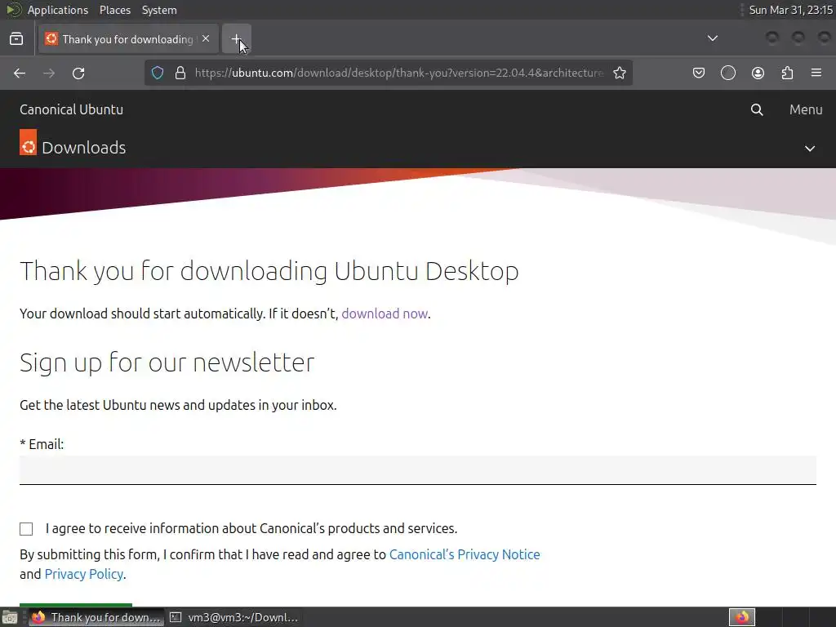Click the 'download now' link

[x=385, y=313]
